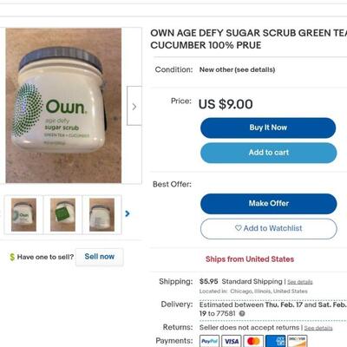The width and height of the screenshot is (347, 347).
Task: Advance thumbnail strip with blue chevron
Action: 128,213
